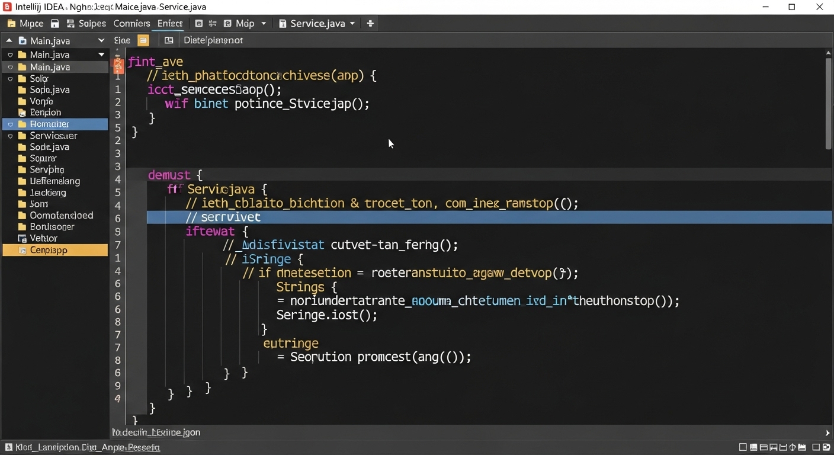Screen dimensions: 834x455
Task: Collapse the up arrow in Main.java panel header
Action: pos(9,40)
